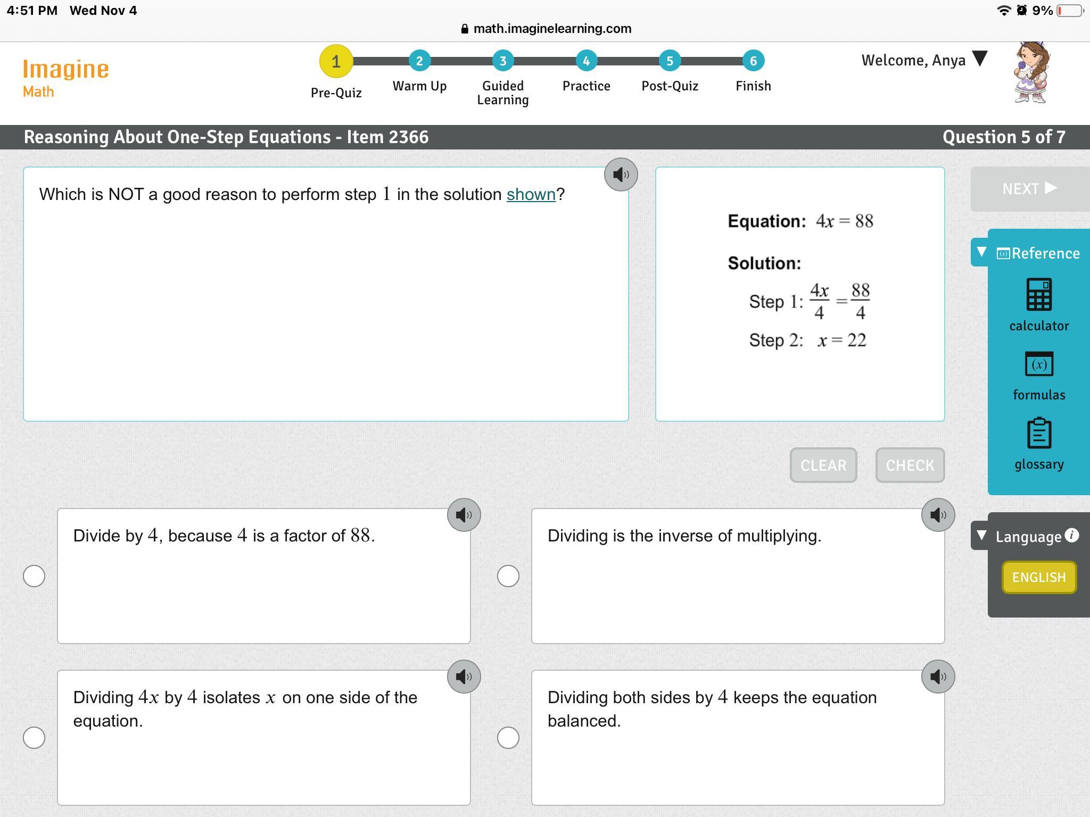
Task: Open the Welcome, Anya dropdown menu
Action: 979,59
